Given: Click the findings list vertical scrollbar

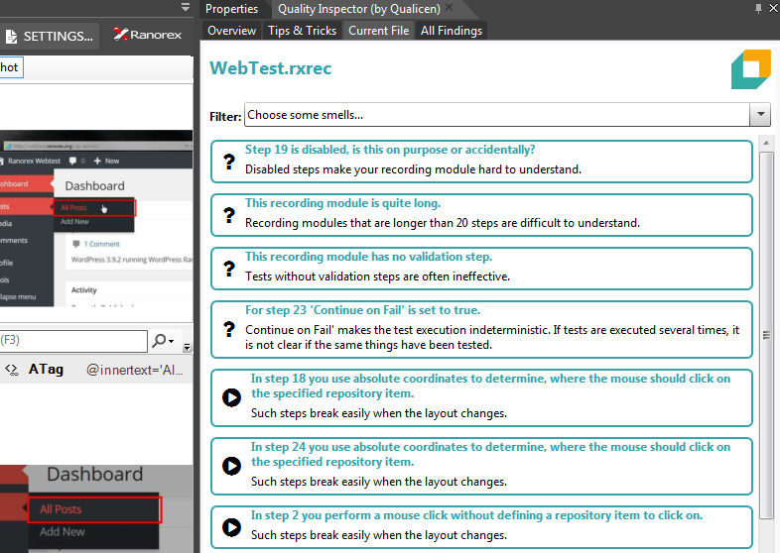Looking at the screenshot, I should pyautogui.click(x=766, y=327).
